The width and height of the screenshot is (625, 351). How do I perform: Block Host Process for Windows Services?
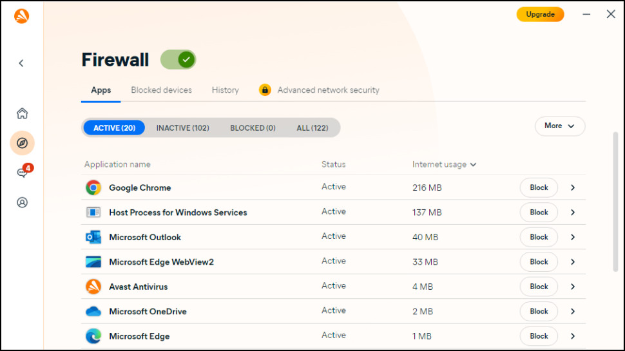click(539, 213)
